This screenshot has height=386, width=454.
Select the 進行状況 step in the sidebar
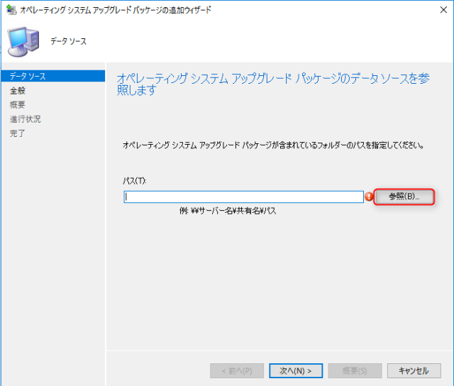[x=25, y=119]
